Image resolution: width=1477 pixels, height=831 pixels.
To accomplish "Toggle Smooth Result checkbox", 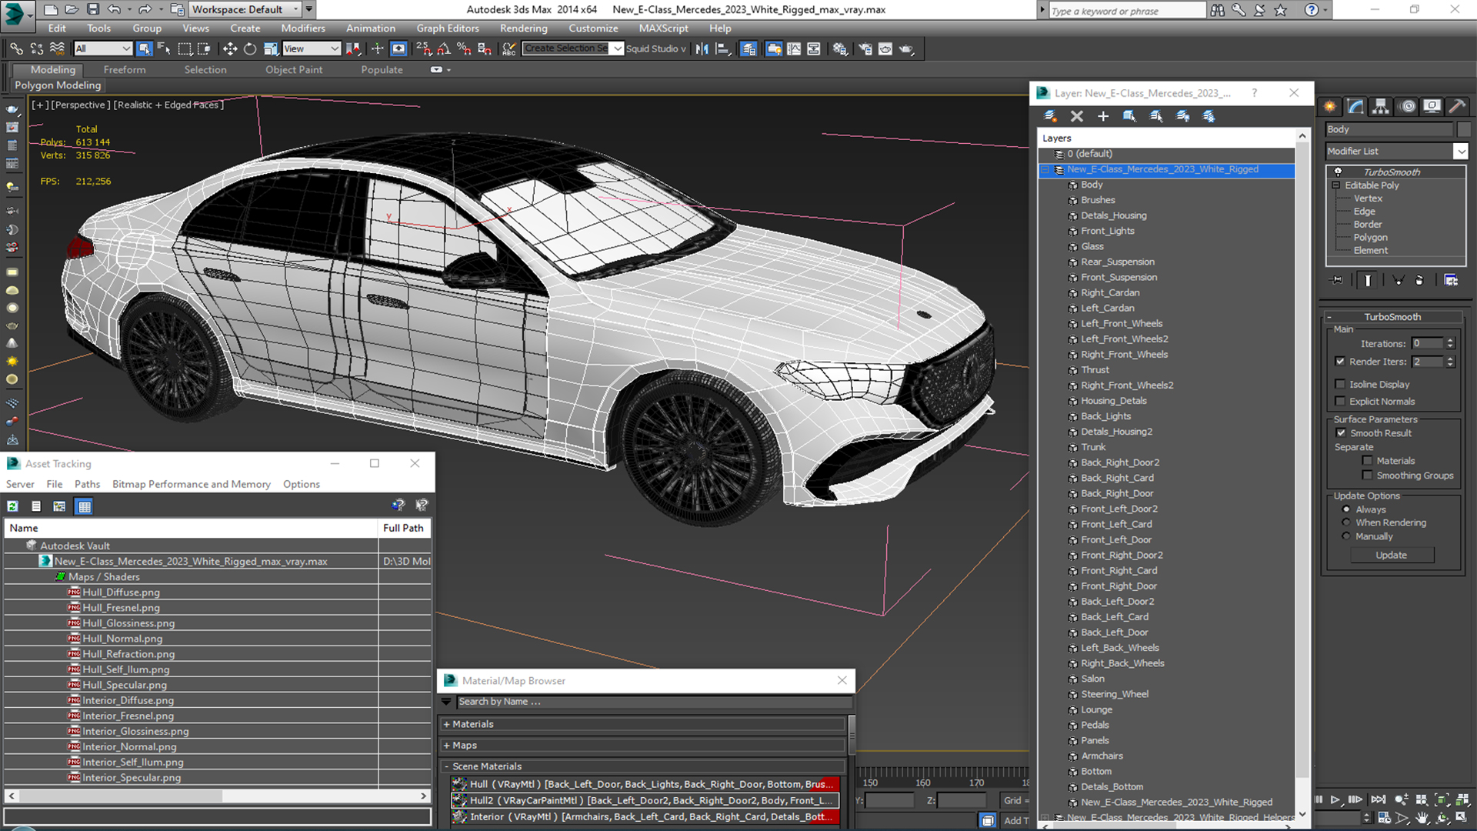I will tap(1341, 433).
